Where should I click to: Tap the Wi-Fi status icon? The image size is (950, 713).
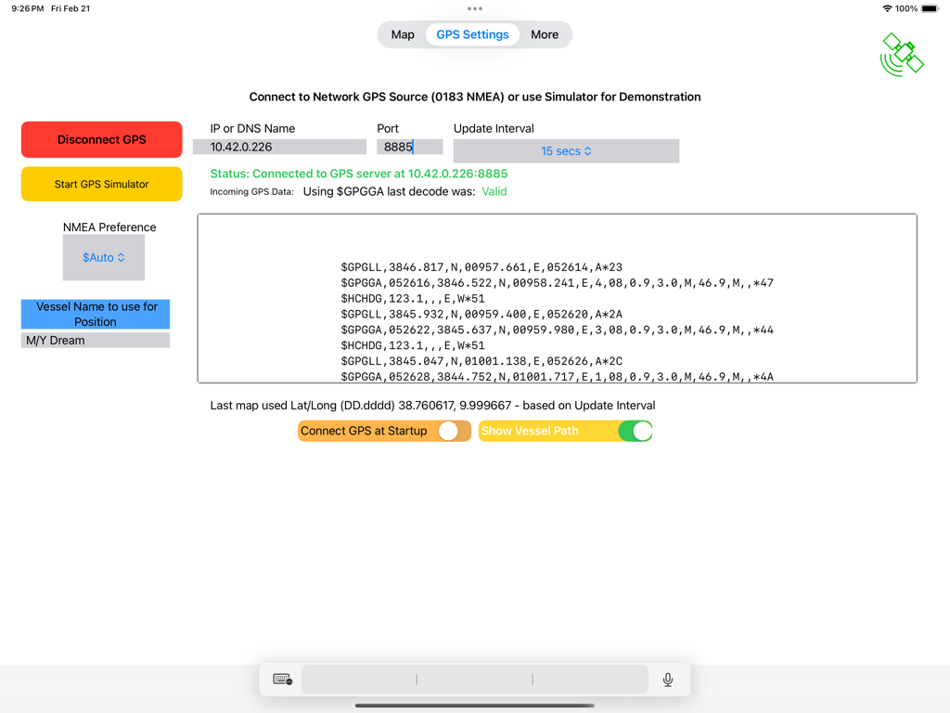887,8
